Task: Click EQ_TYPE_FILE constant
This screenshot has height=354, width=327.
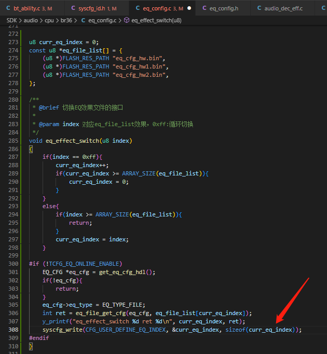Action: pyautogui.click(x=122, y=305)
